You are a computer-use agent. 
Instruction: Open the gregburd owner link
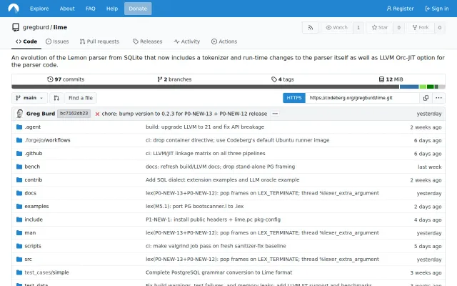click(x=36, y=27)
